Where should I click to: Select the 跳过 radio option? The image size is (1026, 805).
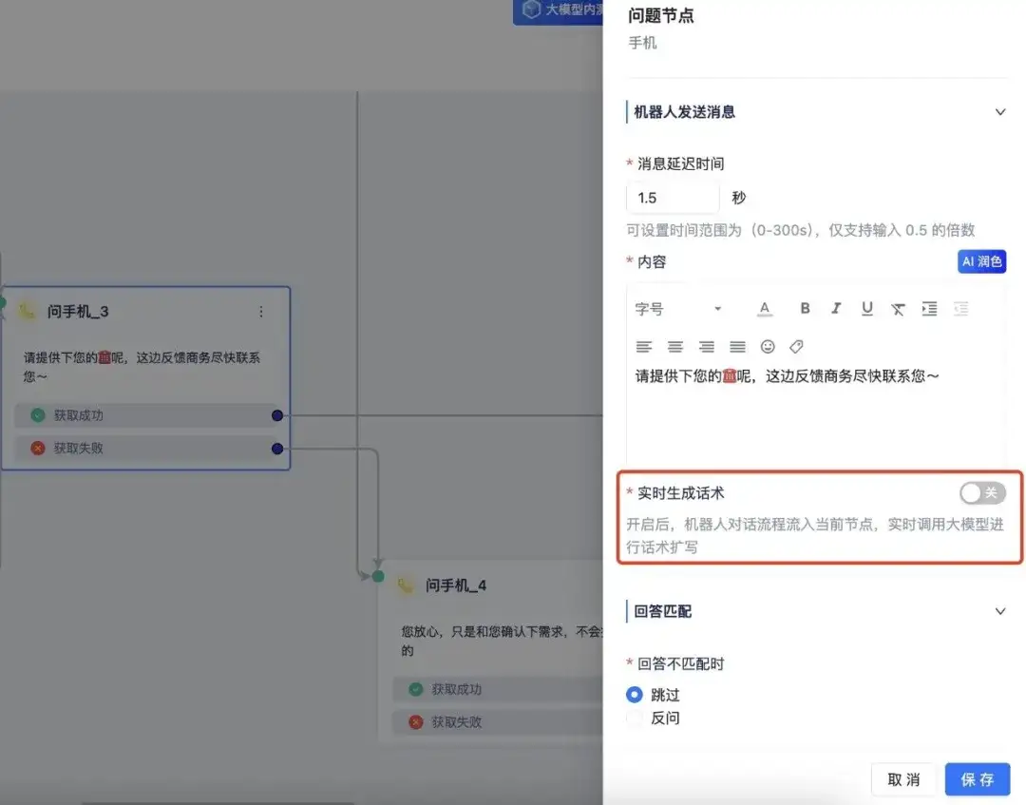coord(635,695)
